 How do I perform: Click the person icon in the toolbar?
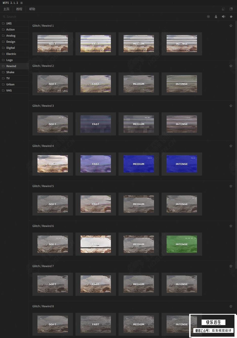[x=216, y=17]
